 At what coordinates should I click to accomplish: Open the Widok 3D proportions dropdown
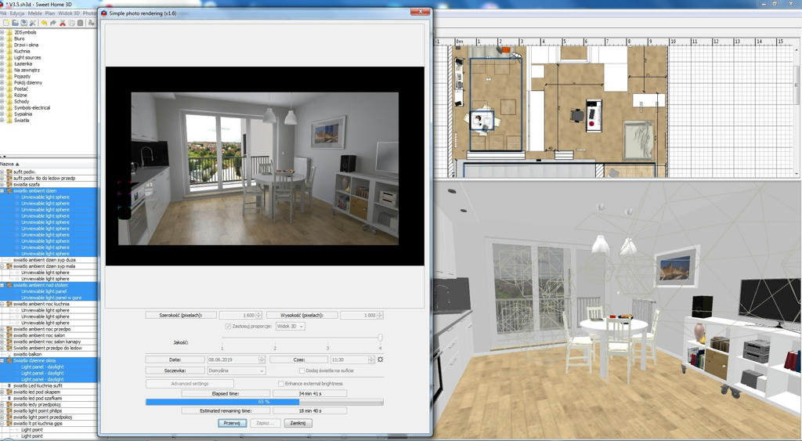pos(290,326)
